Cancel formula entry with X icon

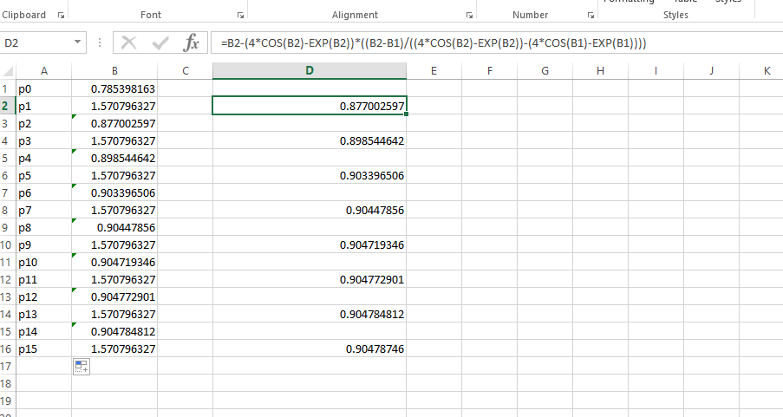(129, 43)
